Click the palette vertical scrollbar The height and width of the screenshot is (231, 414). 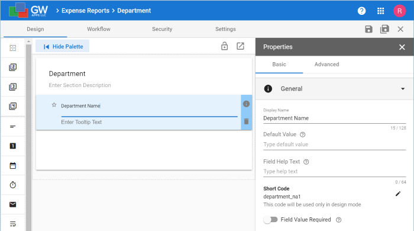(x=28, y=137)
